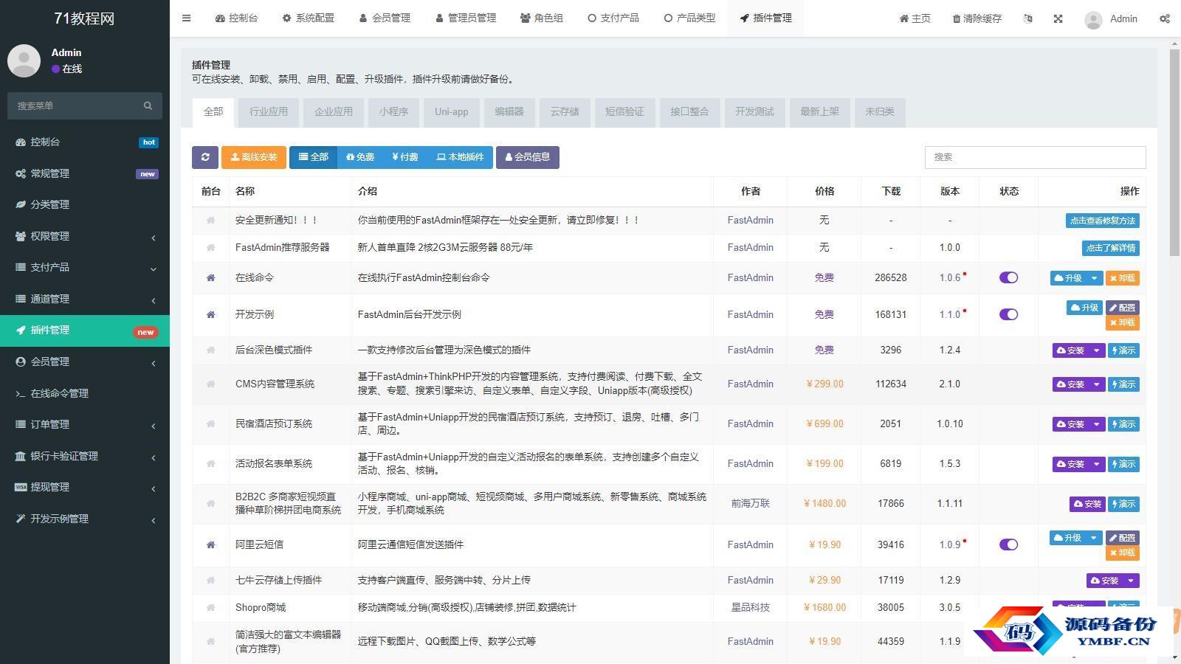Expand 订单管理 sidebar menu
Image resolution: width=1181 pixels, height=664 pixels.
(85, 424)
